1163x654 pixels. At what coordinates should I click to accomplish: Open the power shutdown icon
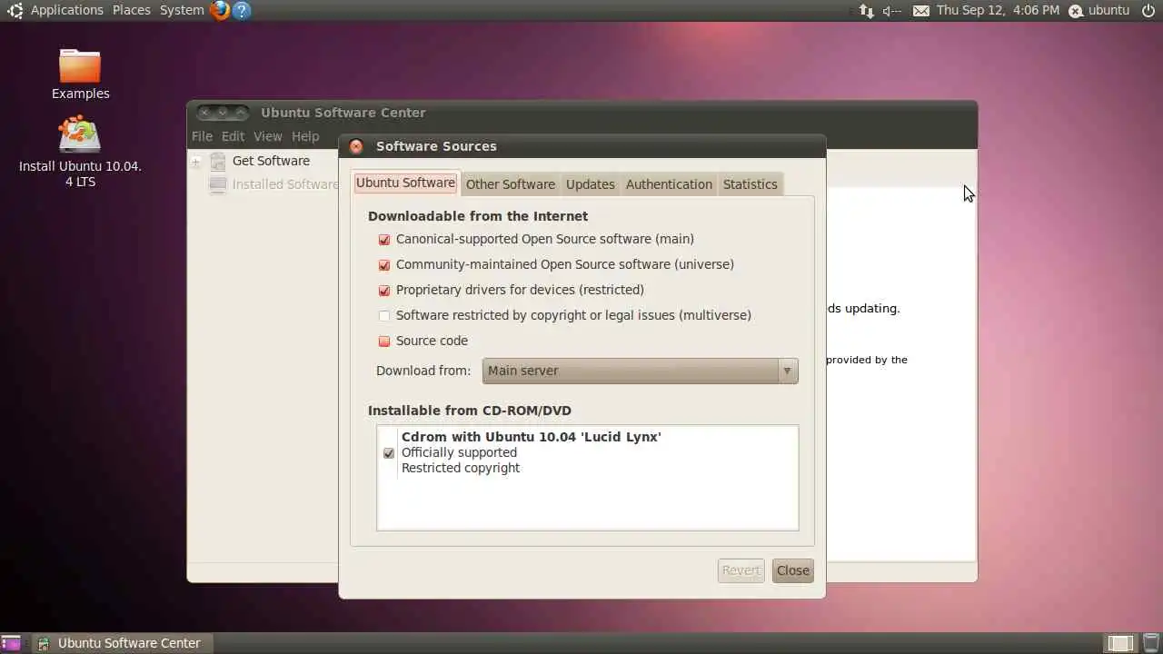coord(1148,10)
